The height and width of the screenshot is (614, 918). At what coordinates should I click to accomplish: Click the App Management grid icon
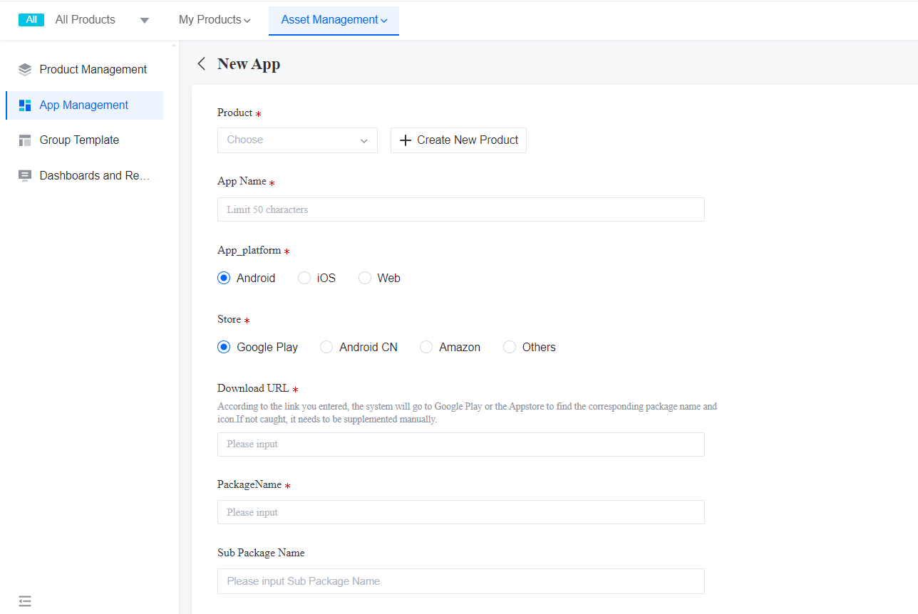25,105
